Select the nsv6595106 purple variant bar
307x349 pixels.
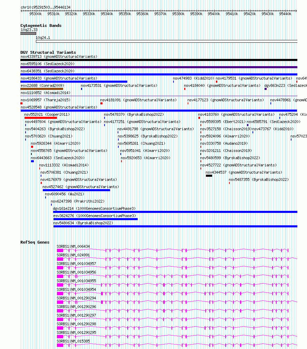click(159, 67)
